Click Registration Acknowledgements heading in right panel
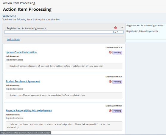Image resolution: width=166 pixels, height=135 pixels. [145, 26]
